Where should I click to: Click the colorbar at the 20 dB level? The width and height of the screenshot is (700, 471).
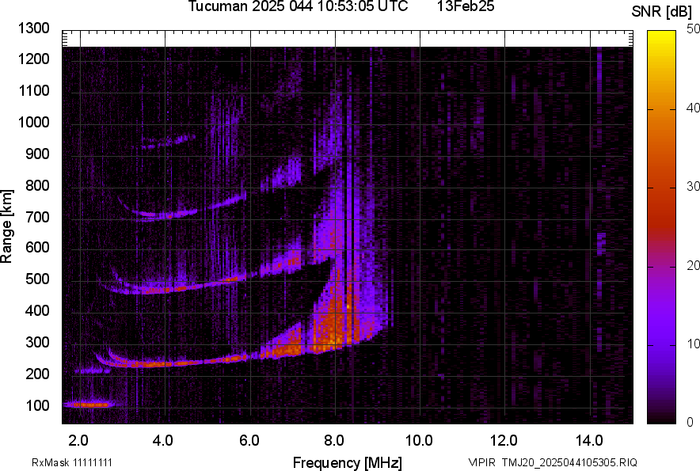(662, 267)
